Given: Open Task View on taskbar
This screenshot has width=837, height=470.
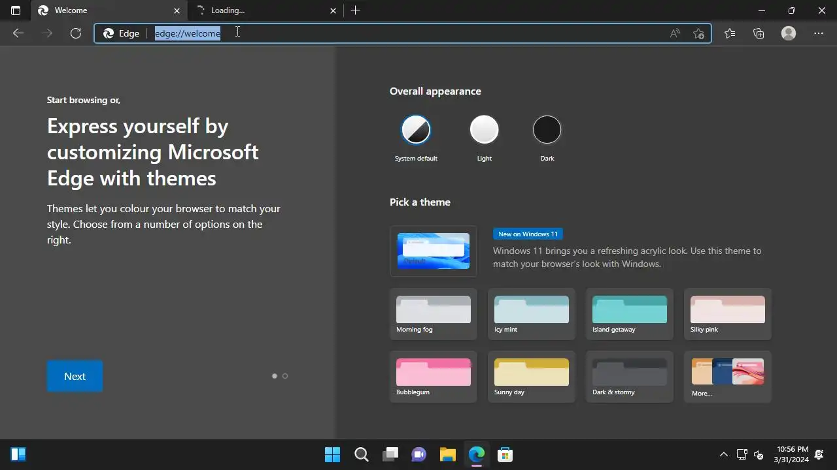Looking at the screenshot, I should [390, 454].
